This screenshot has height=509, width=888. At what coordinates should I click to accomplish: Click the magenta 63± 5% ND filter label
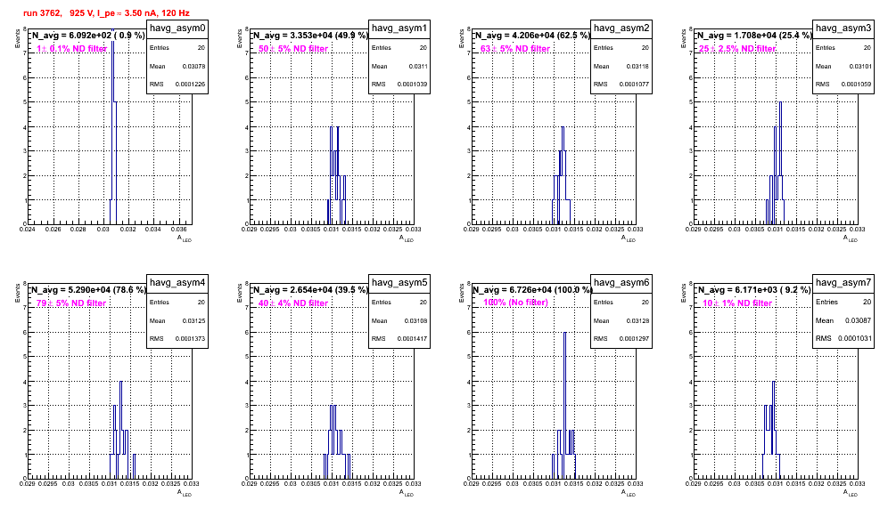coord(515,49)
